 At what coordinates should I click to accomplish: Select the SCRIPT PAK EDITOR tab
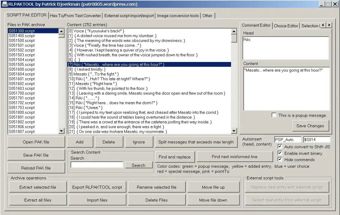[x=27, y=15]
